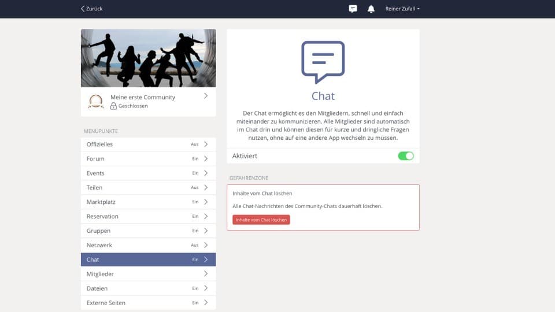This screenshot has height=312, width=555.
Task: Click the Ein status on Forum row
Action: 195,159
